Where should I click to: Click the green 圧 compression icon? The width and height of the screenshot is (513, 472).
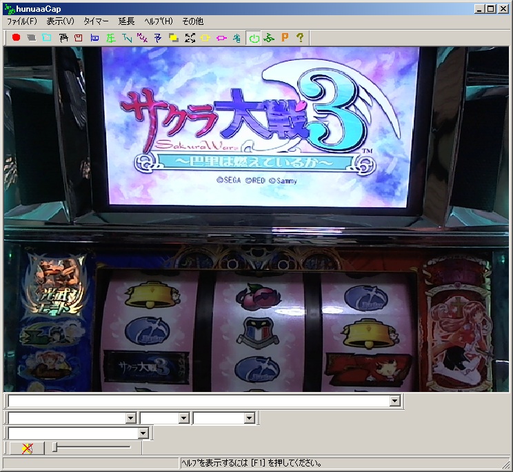pyautogui.click(x=110, y=38)
